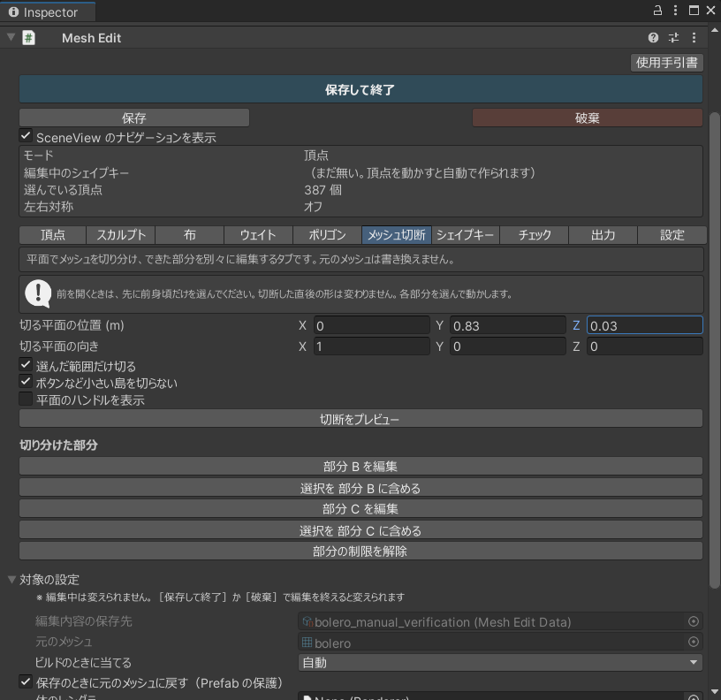Open Mesh Edit component help
Image resolution: width=721 pixels, height=700 pixels.
coord(653,38)
